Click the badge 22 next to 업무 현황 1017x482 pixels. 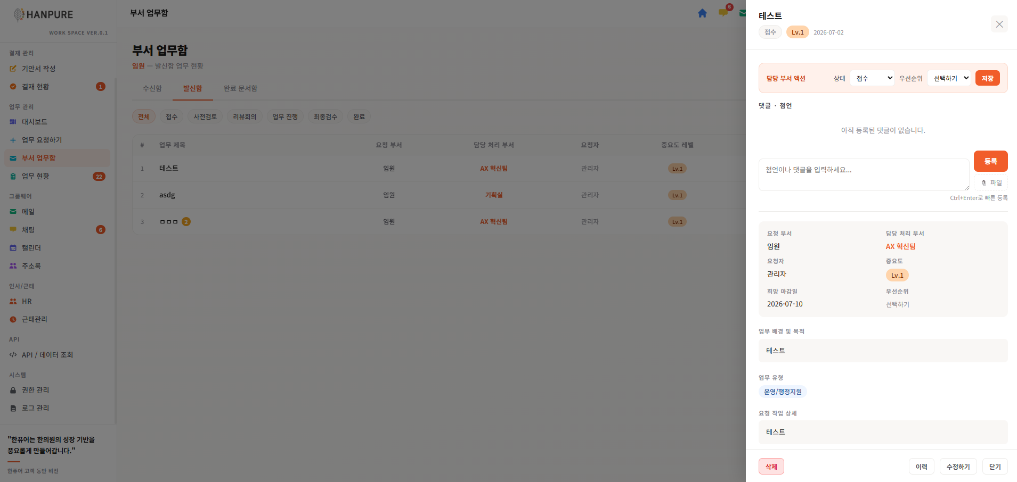99,177
